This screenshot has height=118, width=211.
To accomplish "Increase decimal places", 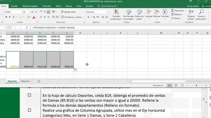I will (103, 17).
